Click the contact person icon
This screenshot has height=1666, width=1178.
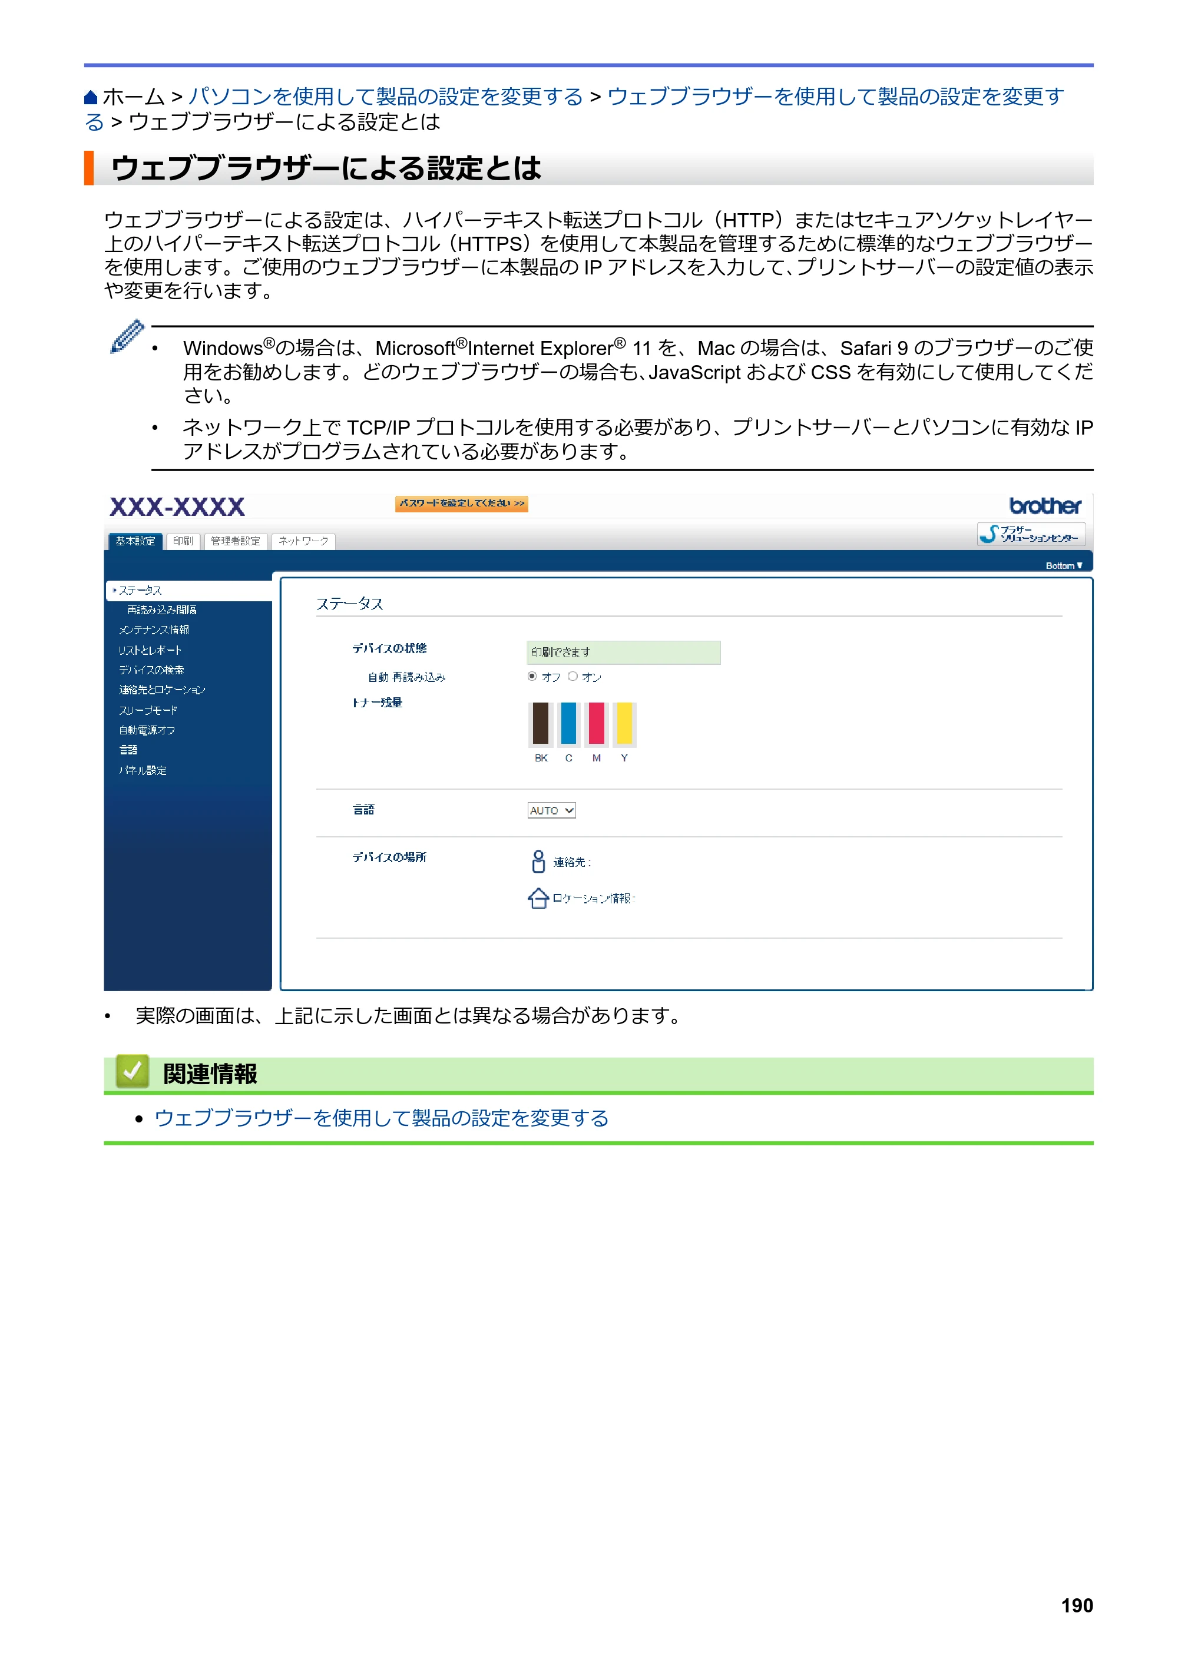click(x=538, y=862)
